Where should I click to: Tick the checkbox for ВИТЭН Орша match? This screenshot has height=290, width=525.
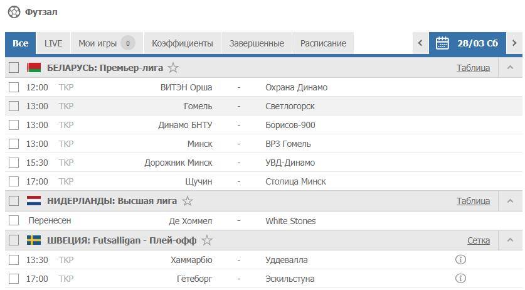point(14,87)
